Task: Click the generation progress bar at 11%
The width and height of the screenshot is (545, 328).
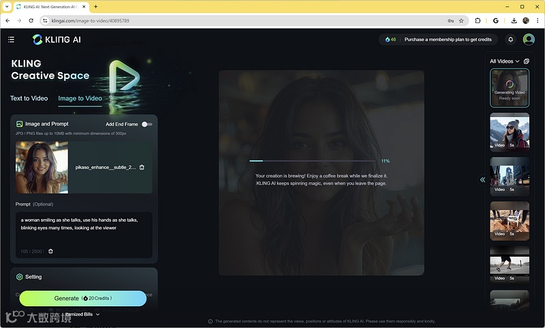Action: pos(312,161)
